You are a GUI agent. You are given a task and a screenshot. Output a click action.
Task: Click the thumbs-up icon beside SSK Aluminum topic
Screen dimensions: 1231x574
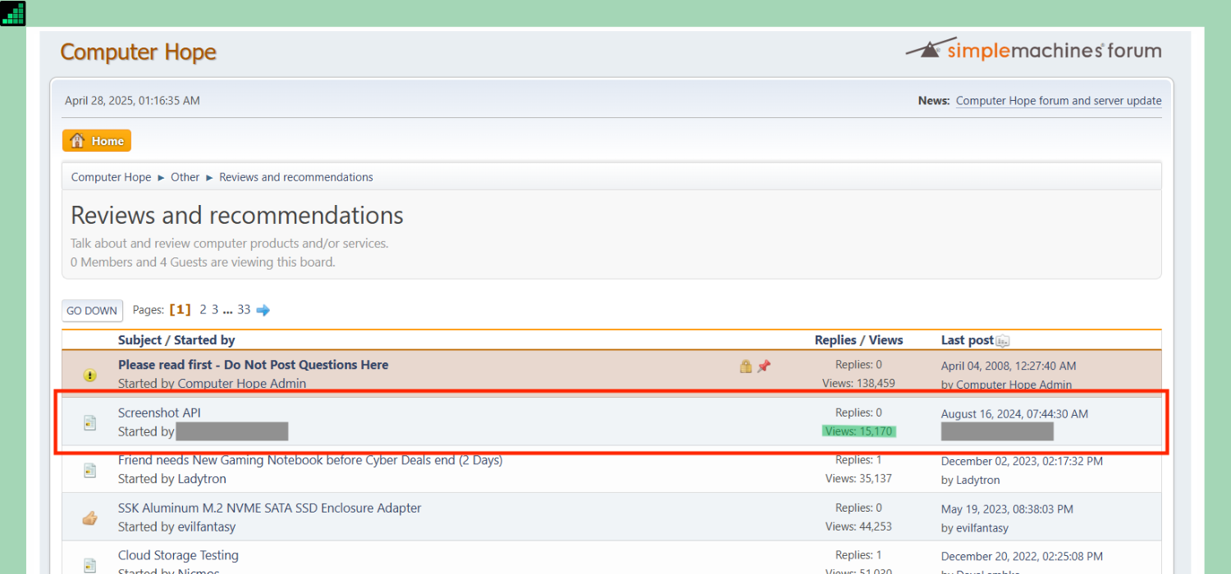[x=90, y=517]
